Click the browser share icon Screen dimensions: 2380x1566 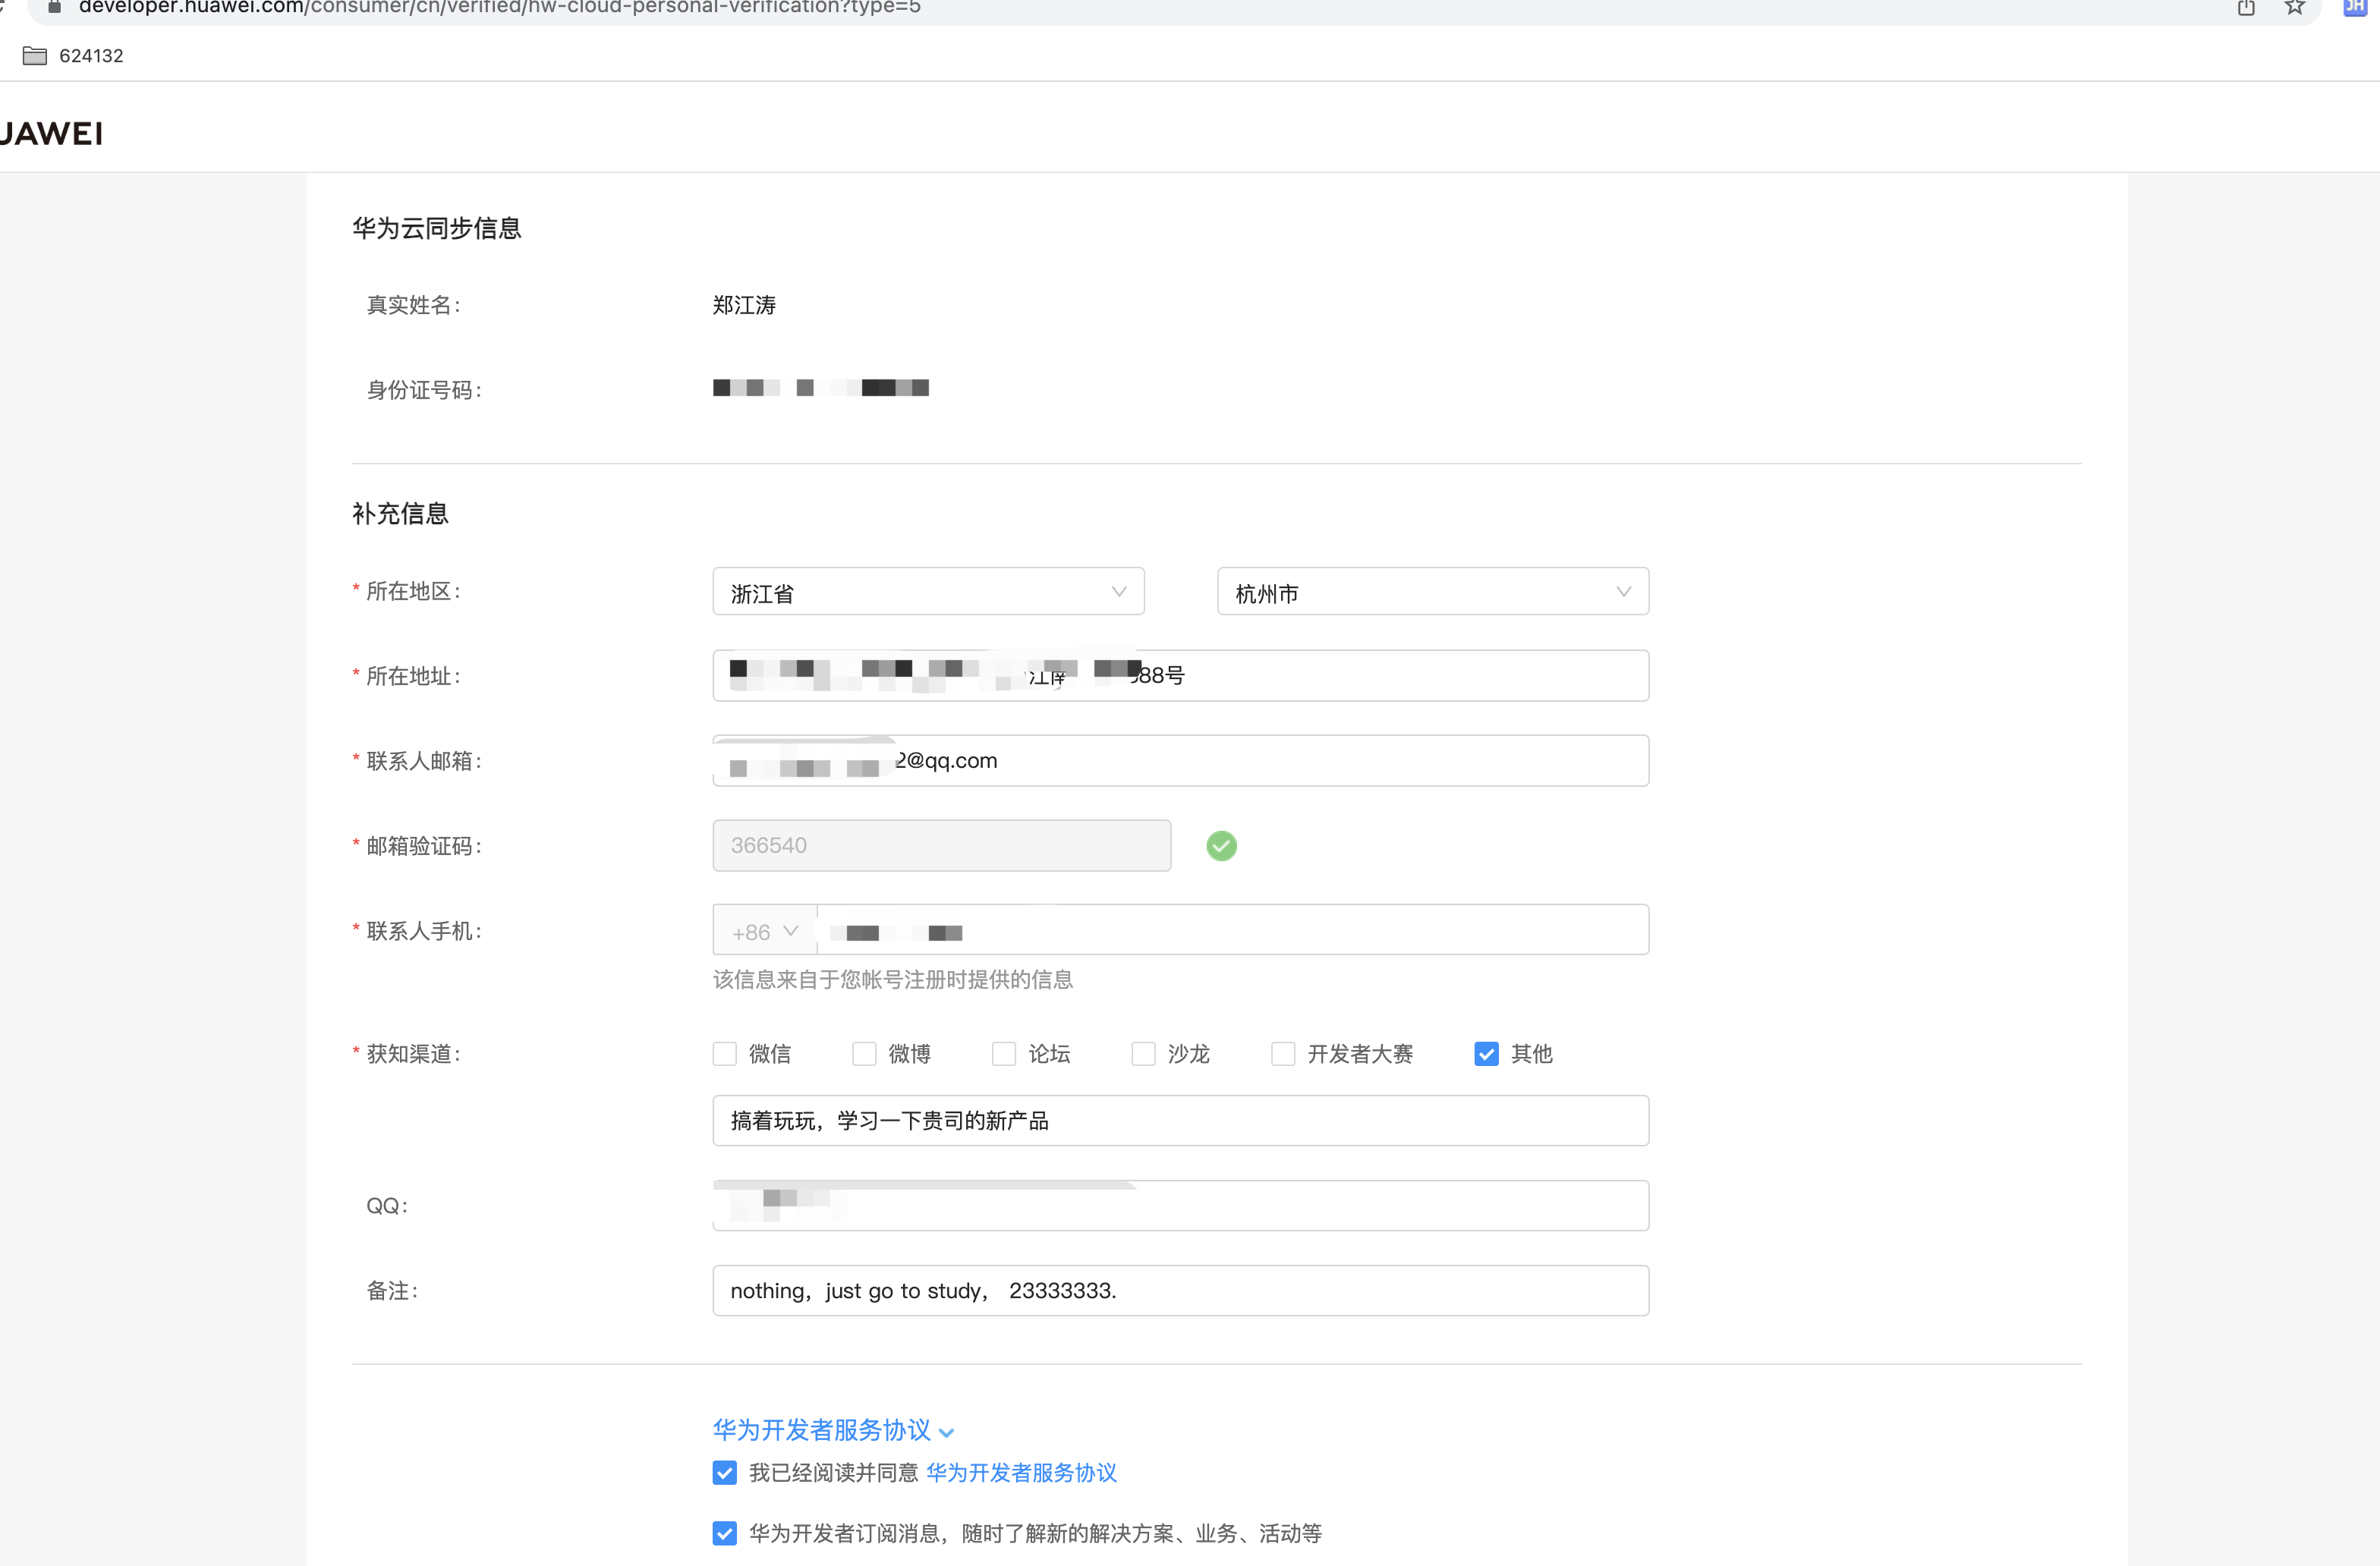[2246, 8]
